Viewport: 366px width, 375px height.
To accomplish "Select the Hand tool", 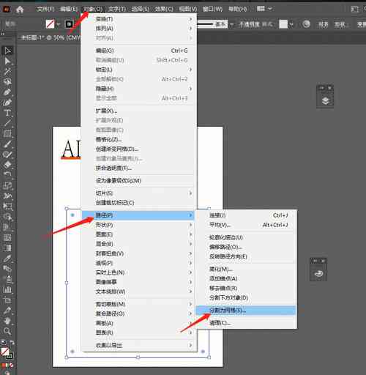I will 7,321.
